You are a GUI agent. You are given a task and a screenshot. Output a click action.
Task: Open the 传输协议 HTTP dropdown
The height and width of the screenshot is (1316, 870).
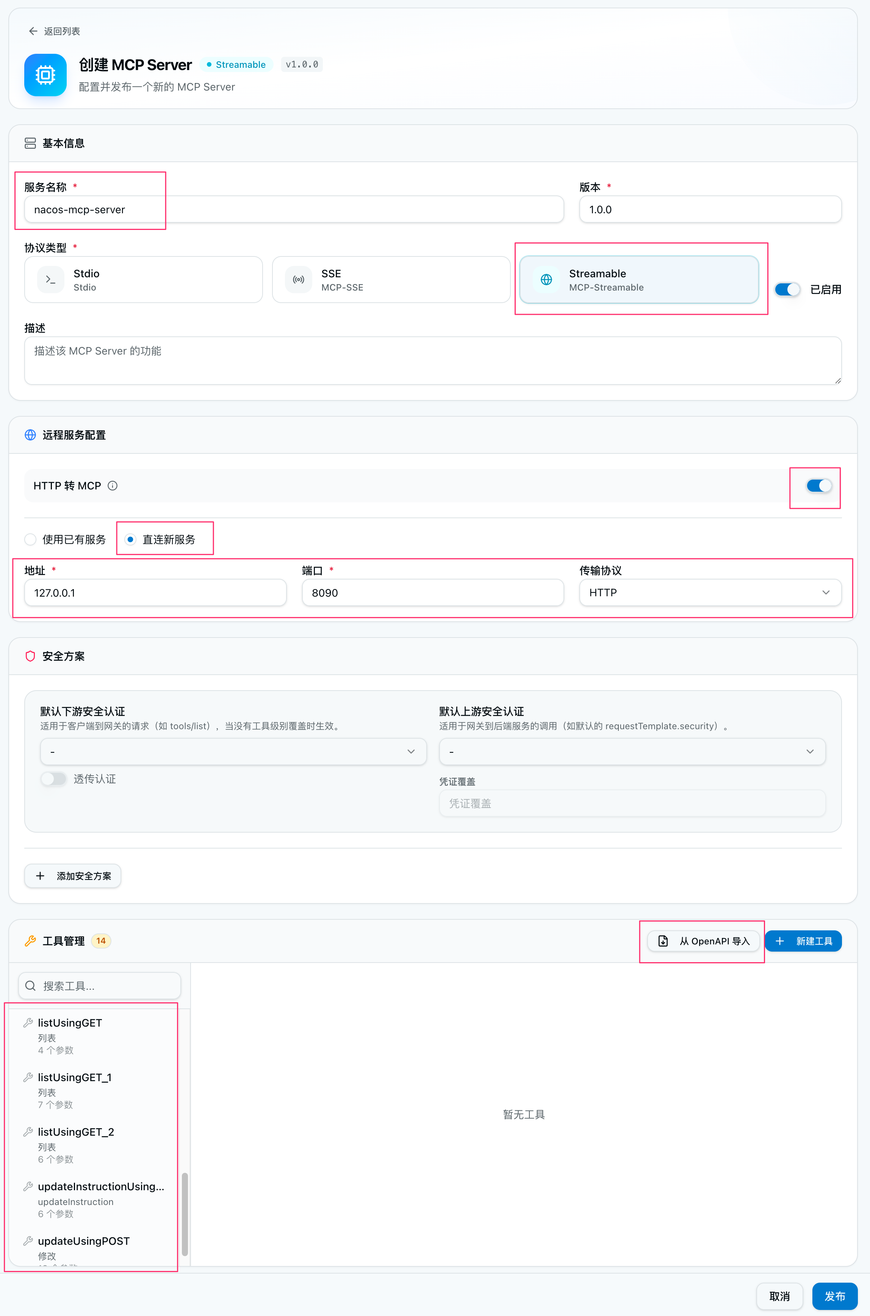pos(710,592)
